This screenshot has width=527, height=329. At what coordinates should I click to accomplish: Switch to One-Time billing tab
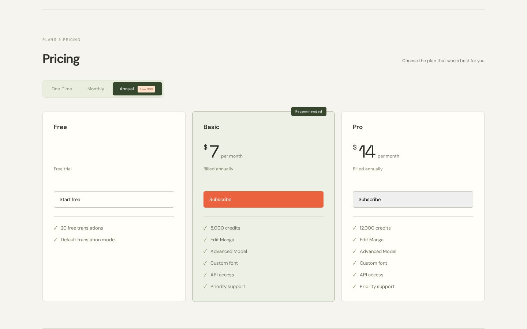62,89
